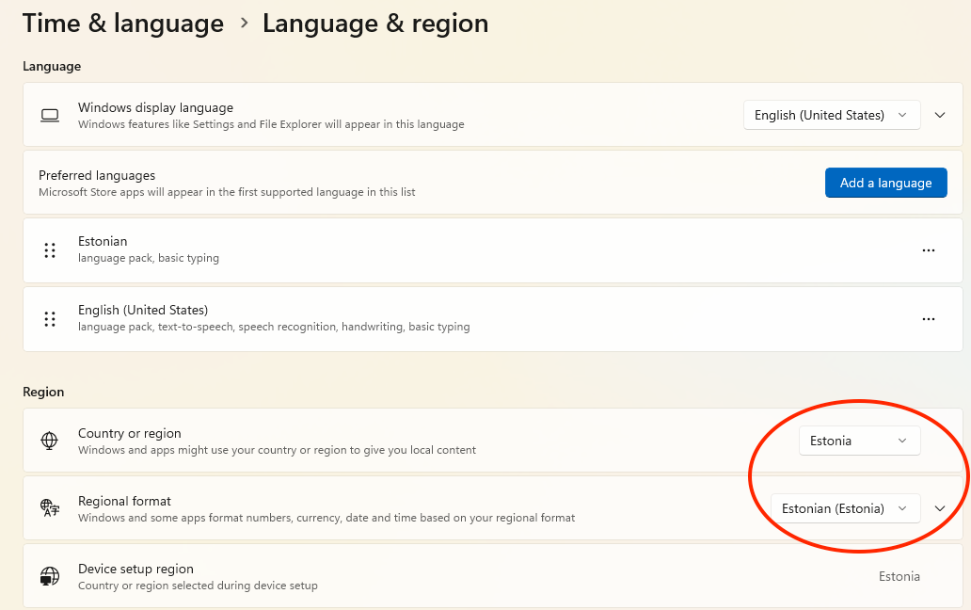
Task: Select the Estonian language row
Action: 470,250
